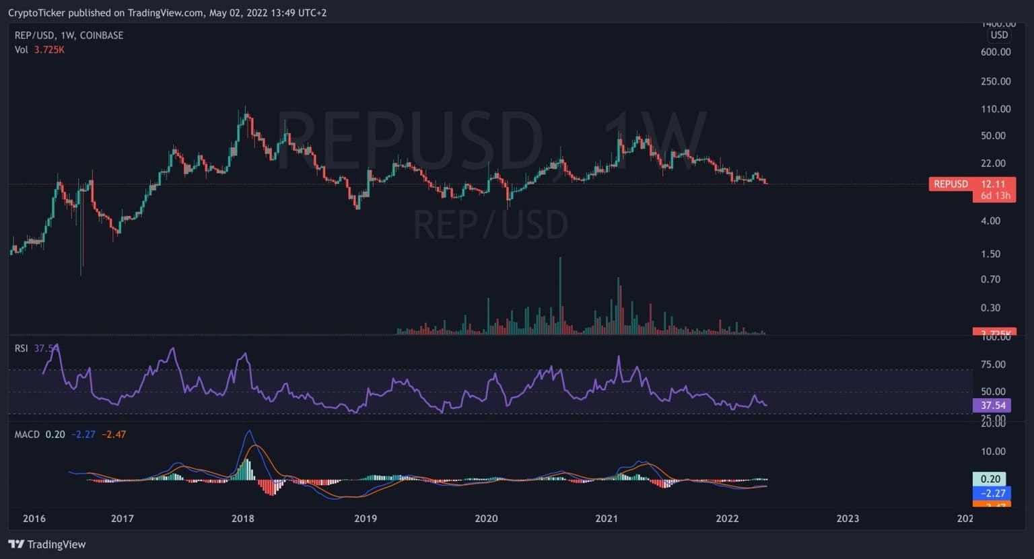
Task: Click 2021 on the time axis
Action: tap(607, 518)
